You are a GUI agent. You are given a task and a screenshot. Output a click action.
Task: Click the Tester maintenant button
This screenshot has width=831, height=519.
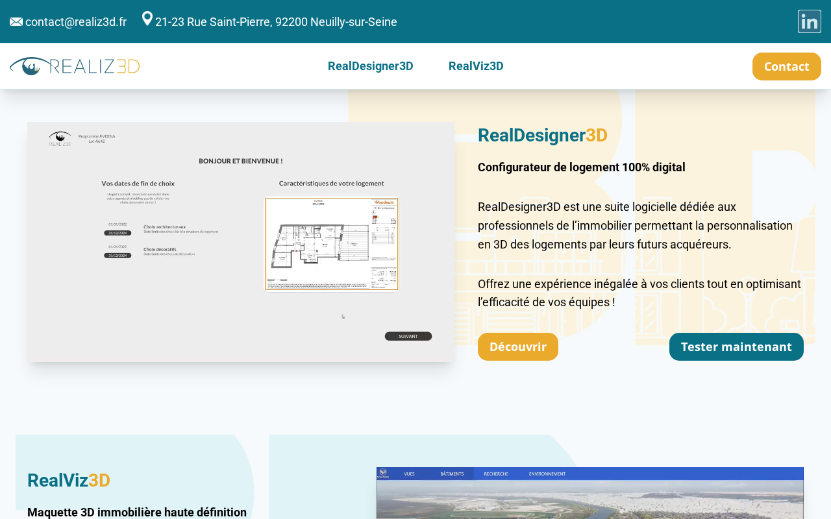736,346
